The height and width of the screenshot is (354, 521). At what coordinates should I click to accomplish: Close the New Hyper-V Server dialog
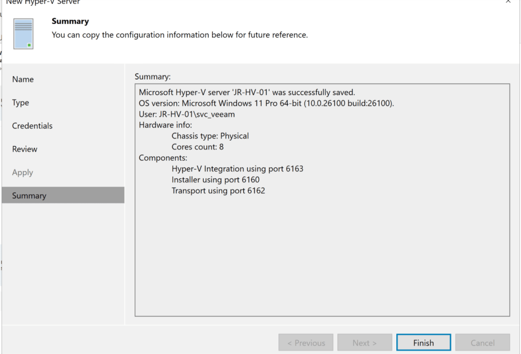click(x=508, y=2)
